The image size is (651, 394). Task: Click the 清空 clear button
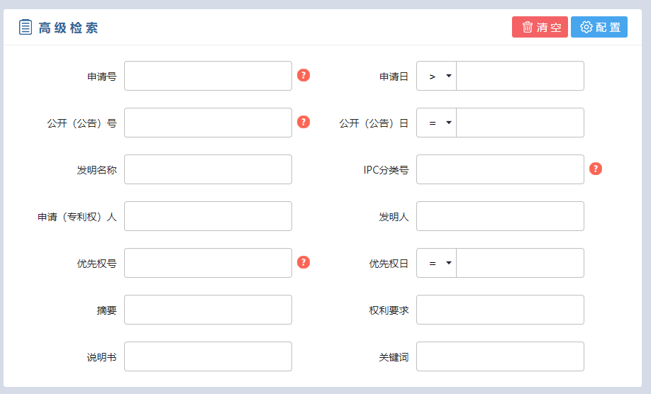coord(540,27)
